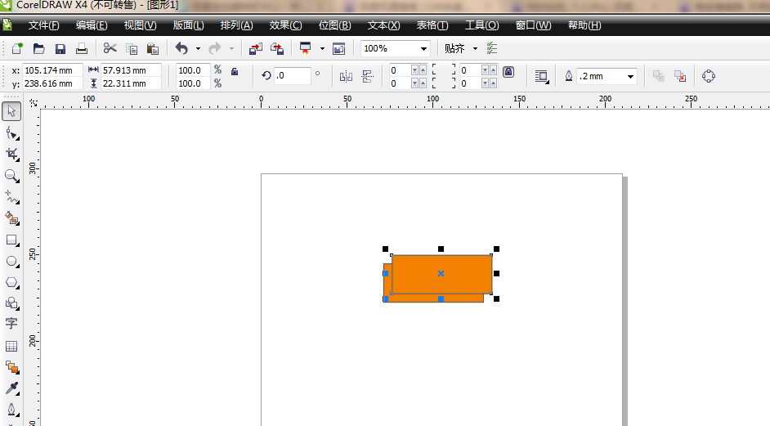The height and width of the screenshot is (426, 770).
Task: Open the 位图(B) menu
Action: (334, 25)
